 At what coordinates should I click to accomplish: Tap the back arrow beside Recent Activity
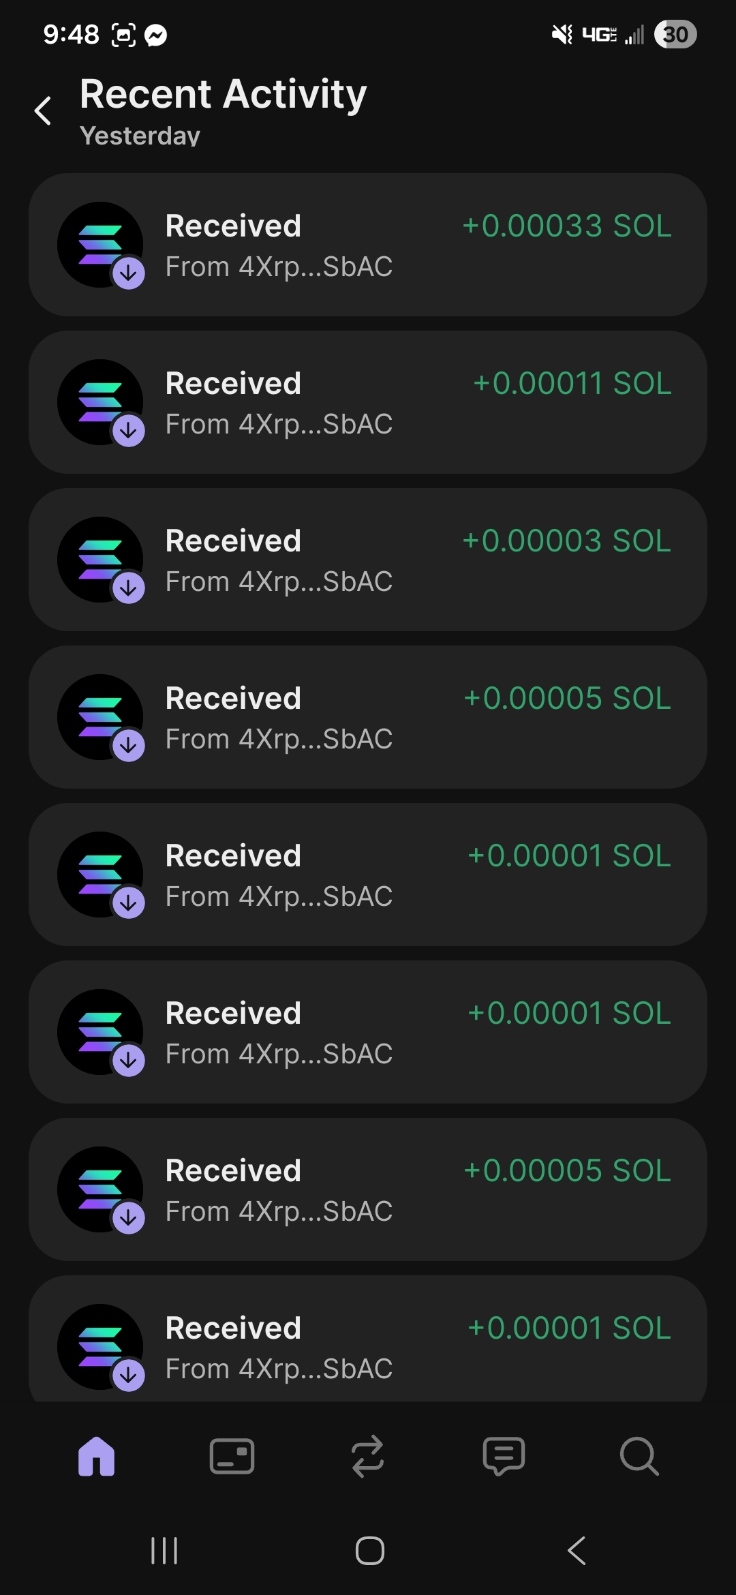[43, 110]
